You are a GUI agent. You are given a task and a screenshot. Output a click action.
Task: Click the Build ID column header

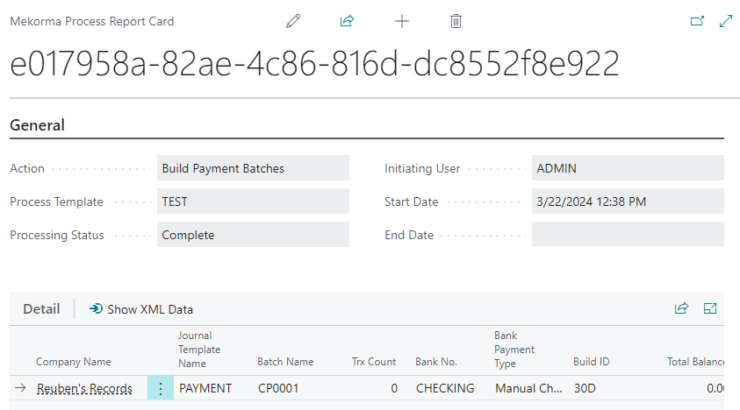click(x=592, y=362)
